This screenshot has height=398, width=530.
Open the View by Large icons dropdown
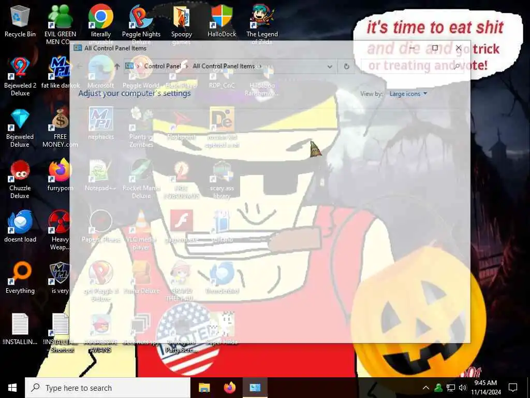point(408,94)
